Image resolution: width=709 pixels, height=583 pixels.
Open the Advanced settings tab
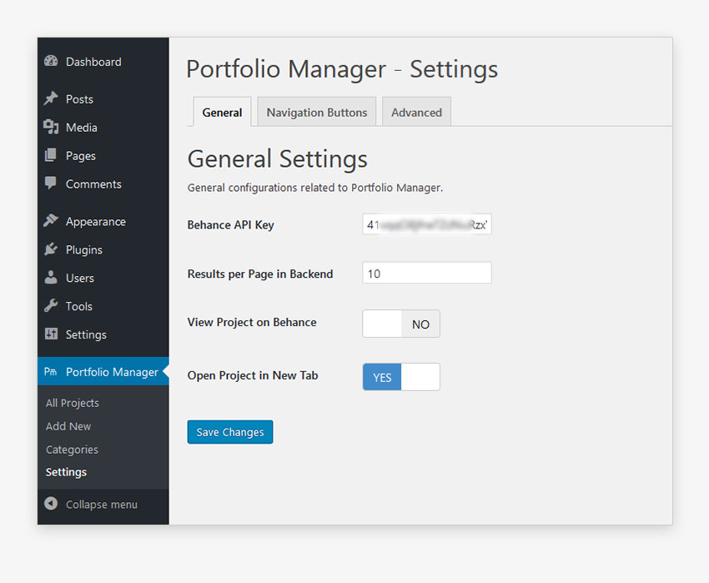coord(416,113)
